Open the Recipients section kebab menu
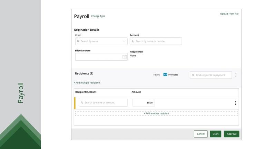The height and width of the screenshot is (149, 265). click(236, 75)
